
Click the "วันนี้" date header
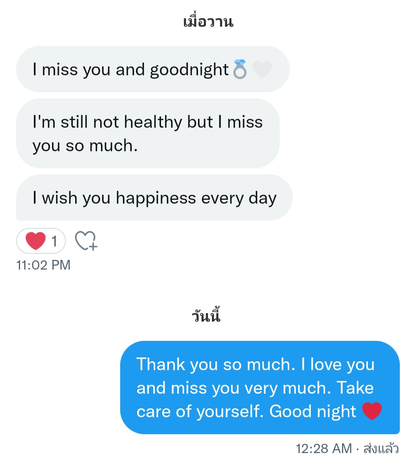coord(206,316)
